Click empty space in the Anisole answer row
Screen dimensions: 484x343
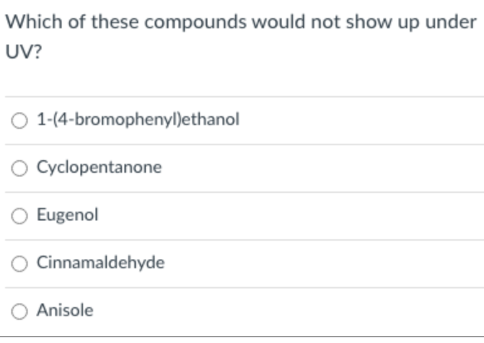[287, 311]
